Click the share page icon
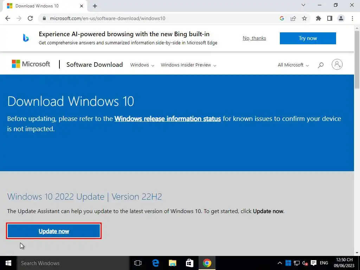Image resolution: width=360 pixels, height=270 pixels. (x=293, y=18)
